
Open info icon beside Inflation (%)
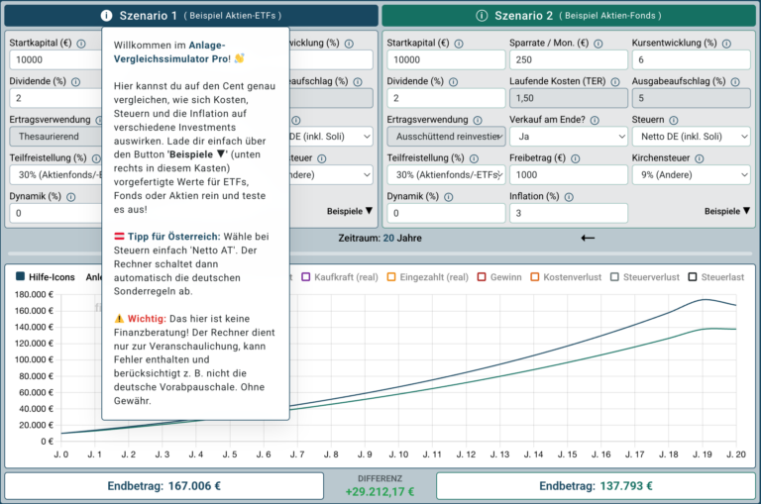[x=569, y=197]
